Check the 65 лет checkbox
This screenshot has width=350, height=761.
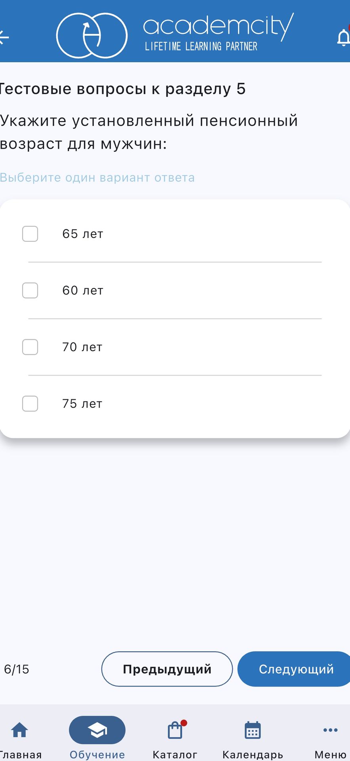tap(30, 234)
